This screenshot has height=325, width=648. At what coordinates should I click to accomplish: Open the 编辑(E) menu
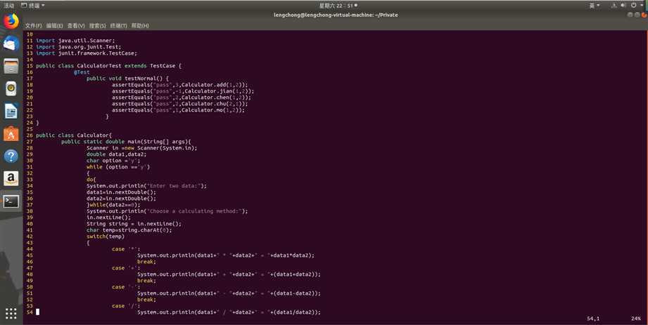pos(55,25)
